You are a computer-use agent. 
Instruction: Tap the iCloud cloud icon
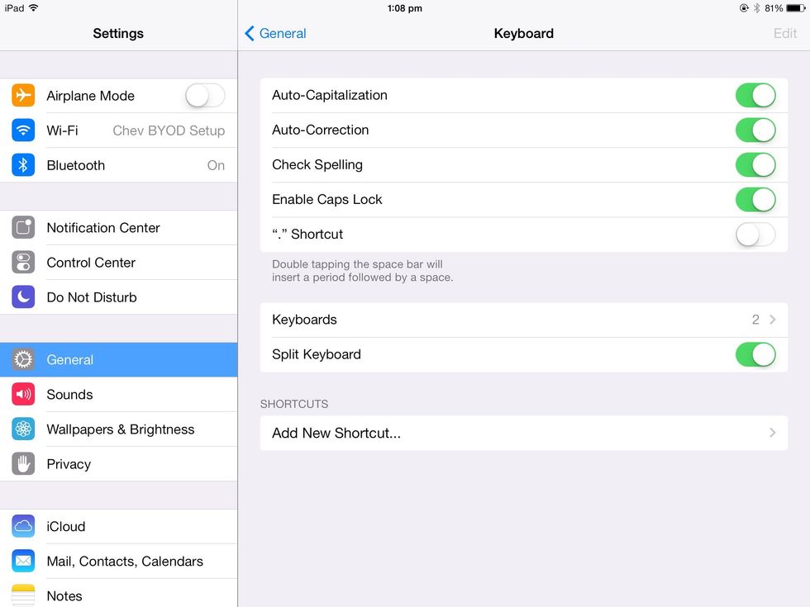tap(23, 526)
